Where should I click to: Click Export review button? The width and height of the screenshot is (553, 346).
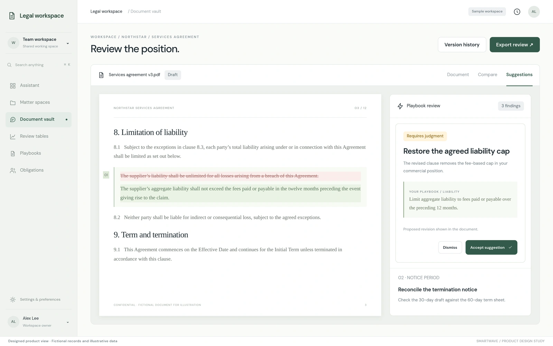pos(515,45)
